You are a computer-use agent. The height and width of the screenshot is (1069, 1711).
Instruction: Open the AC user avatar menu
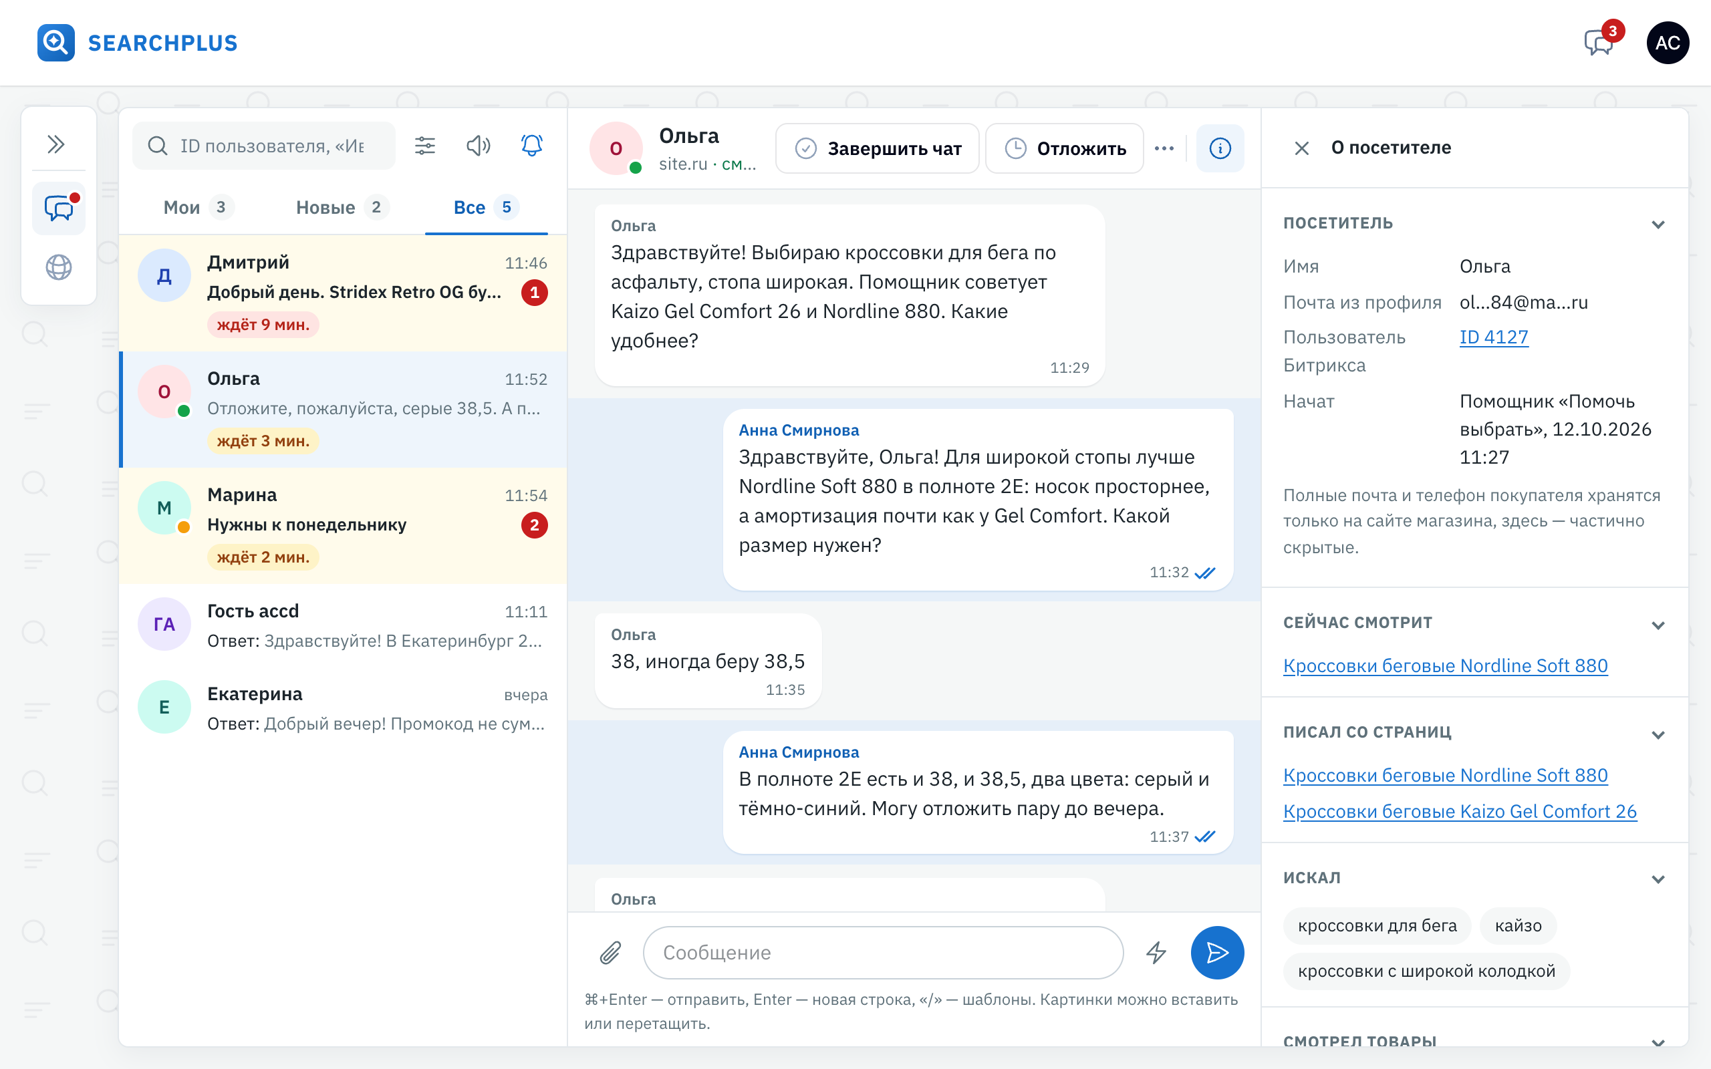[x=1667, y=42]
